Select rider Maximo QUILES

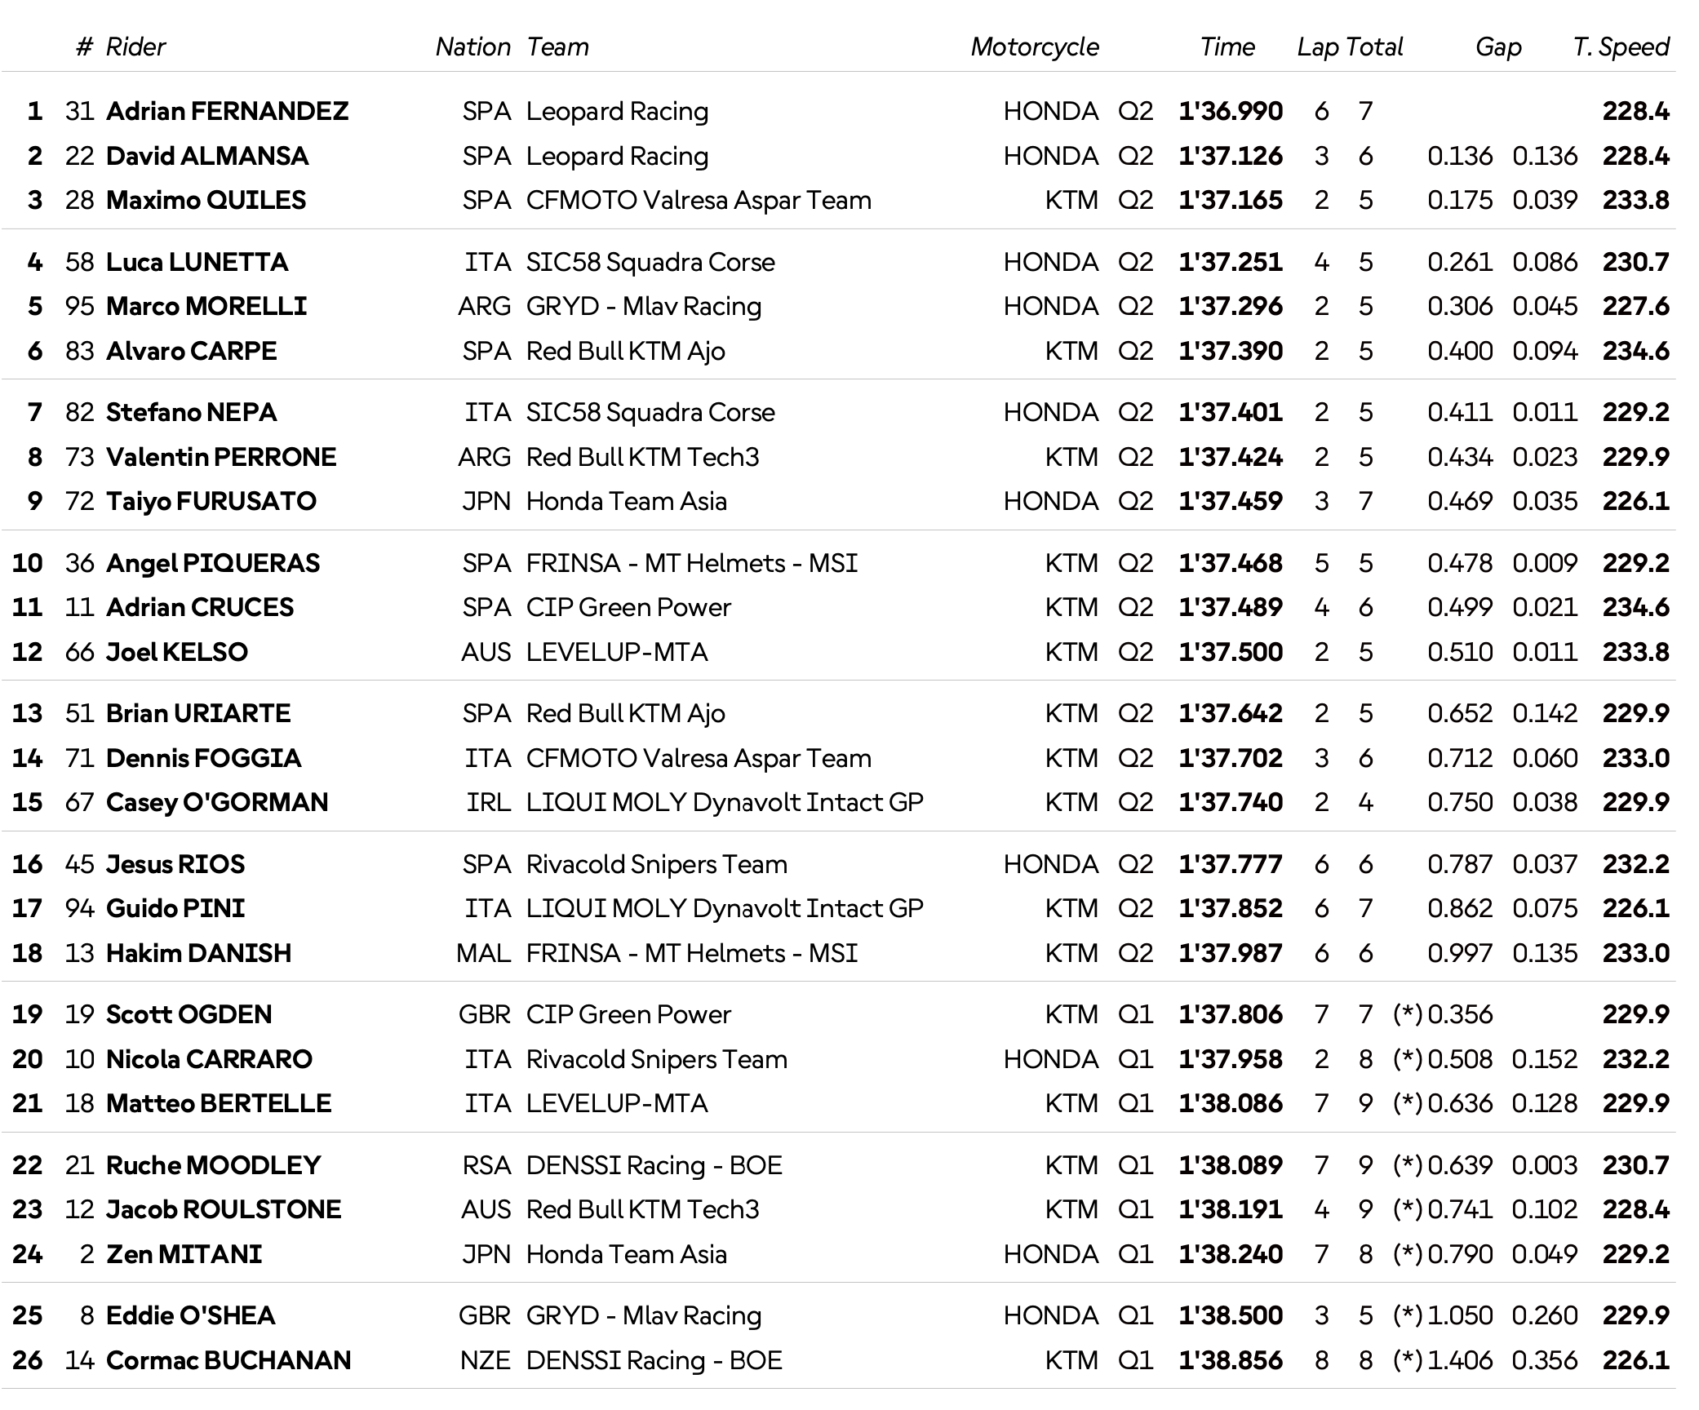click(206, 200)
